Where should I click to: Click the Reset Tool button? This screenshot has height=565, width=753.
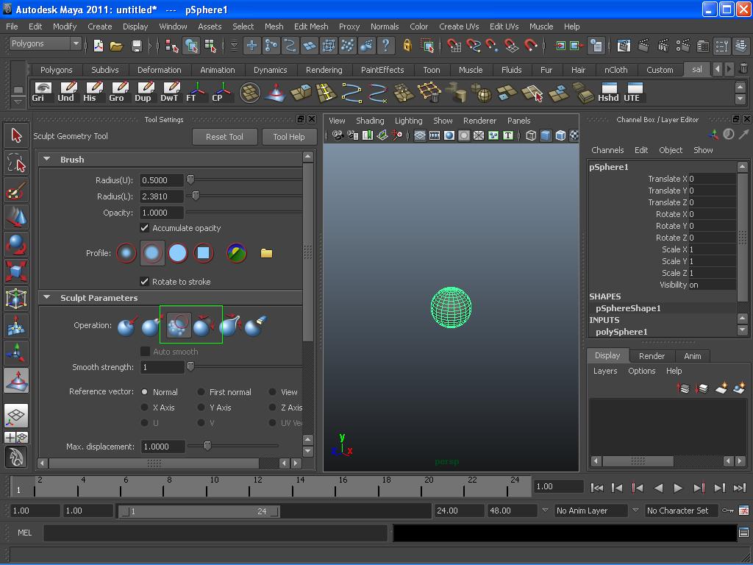coord(224,137)
